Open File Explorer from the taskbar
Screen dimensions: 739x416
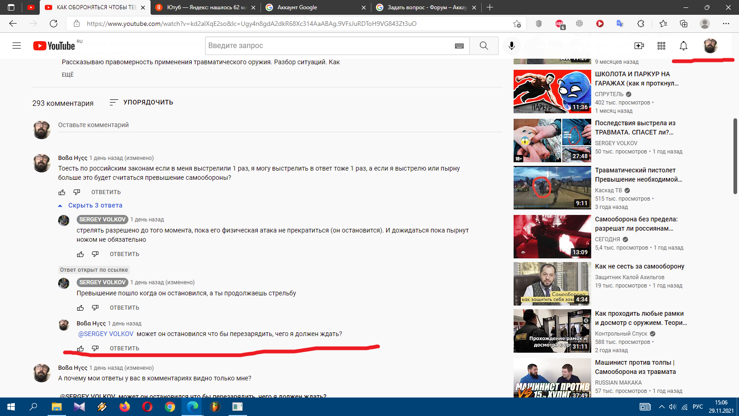56,407
